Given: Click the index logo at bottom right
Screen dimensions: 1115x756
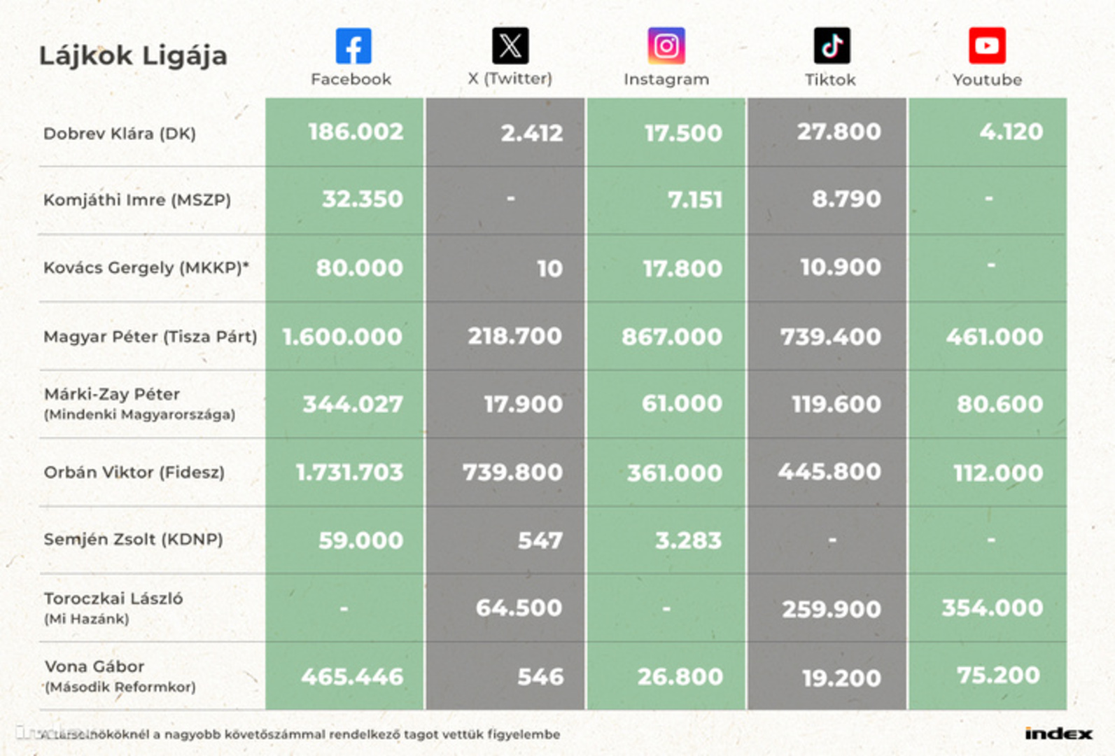Looking at the screenshot, I should pyautogui.click(x=1058, y=734).
